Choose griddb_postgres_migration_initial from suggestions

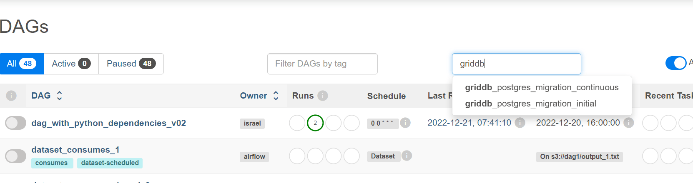530,104
